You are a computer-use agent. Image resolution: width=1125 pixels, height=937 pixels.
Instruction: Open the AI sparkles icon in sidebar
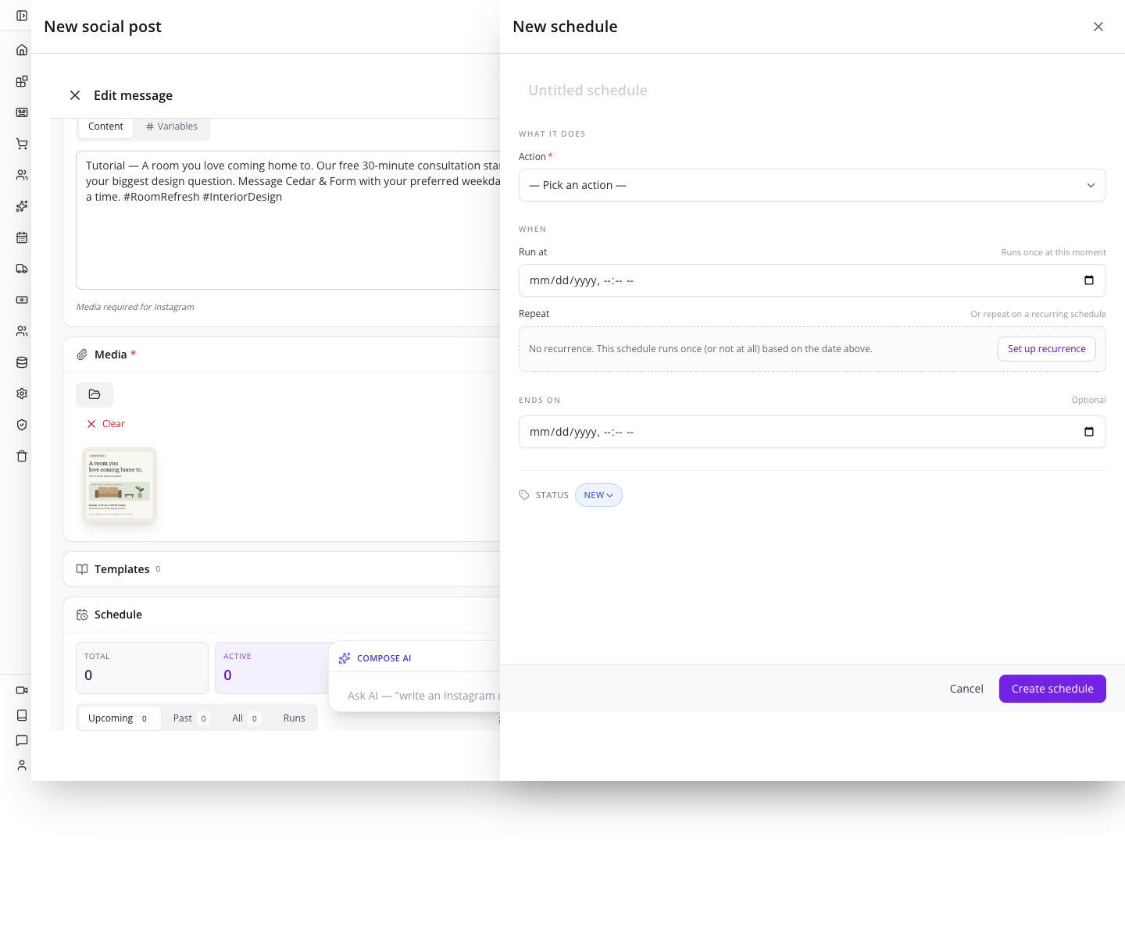pos(22,206)
